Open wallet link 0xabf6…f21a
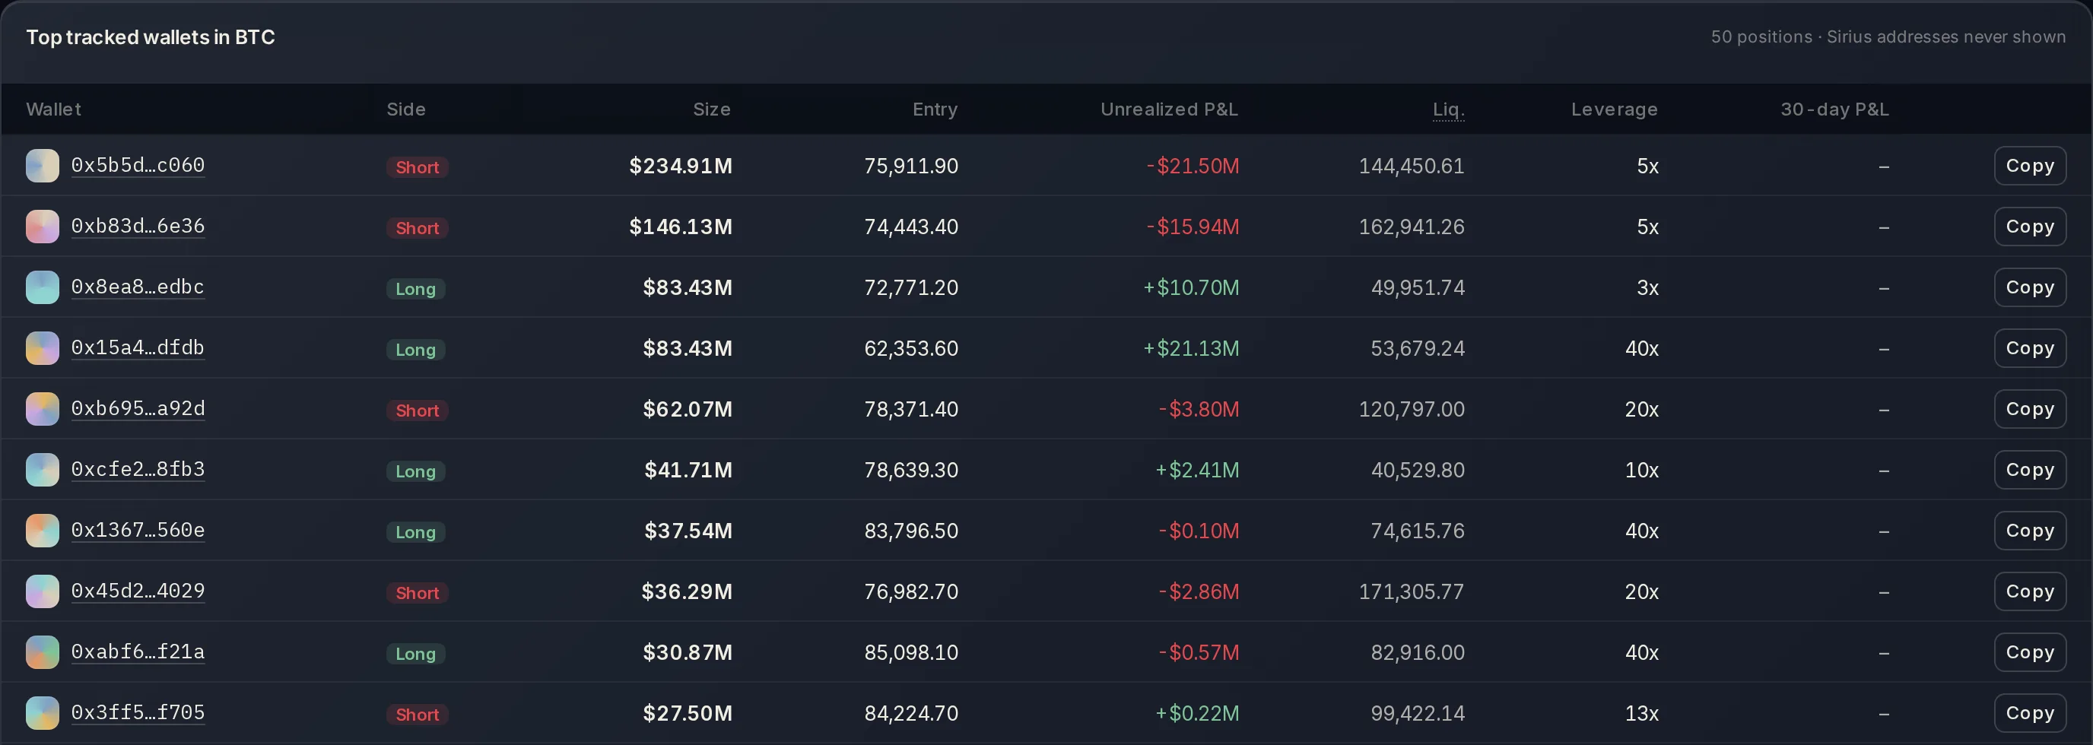2093x745 pixels. pyautogui.click(x=138, y=651)
